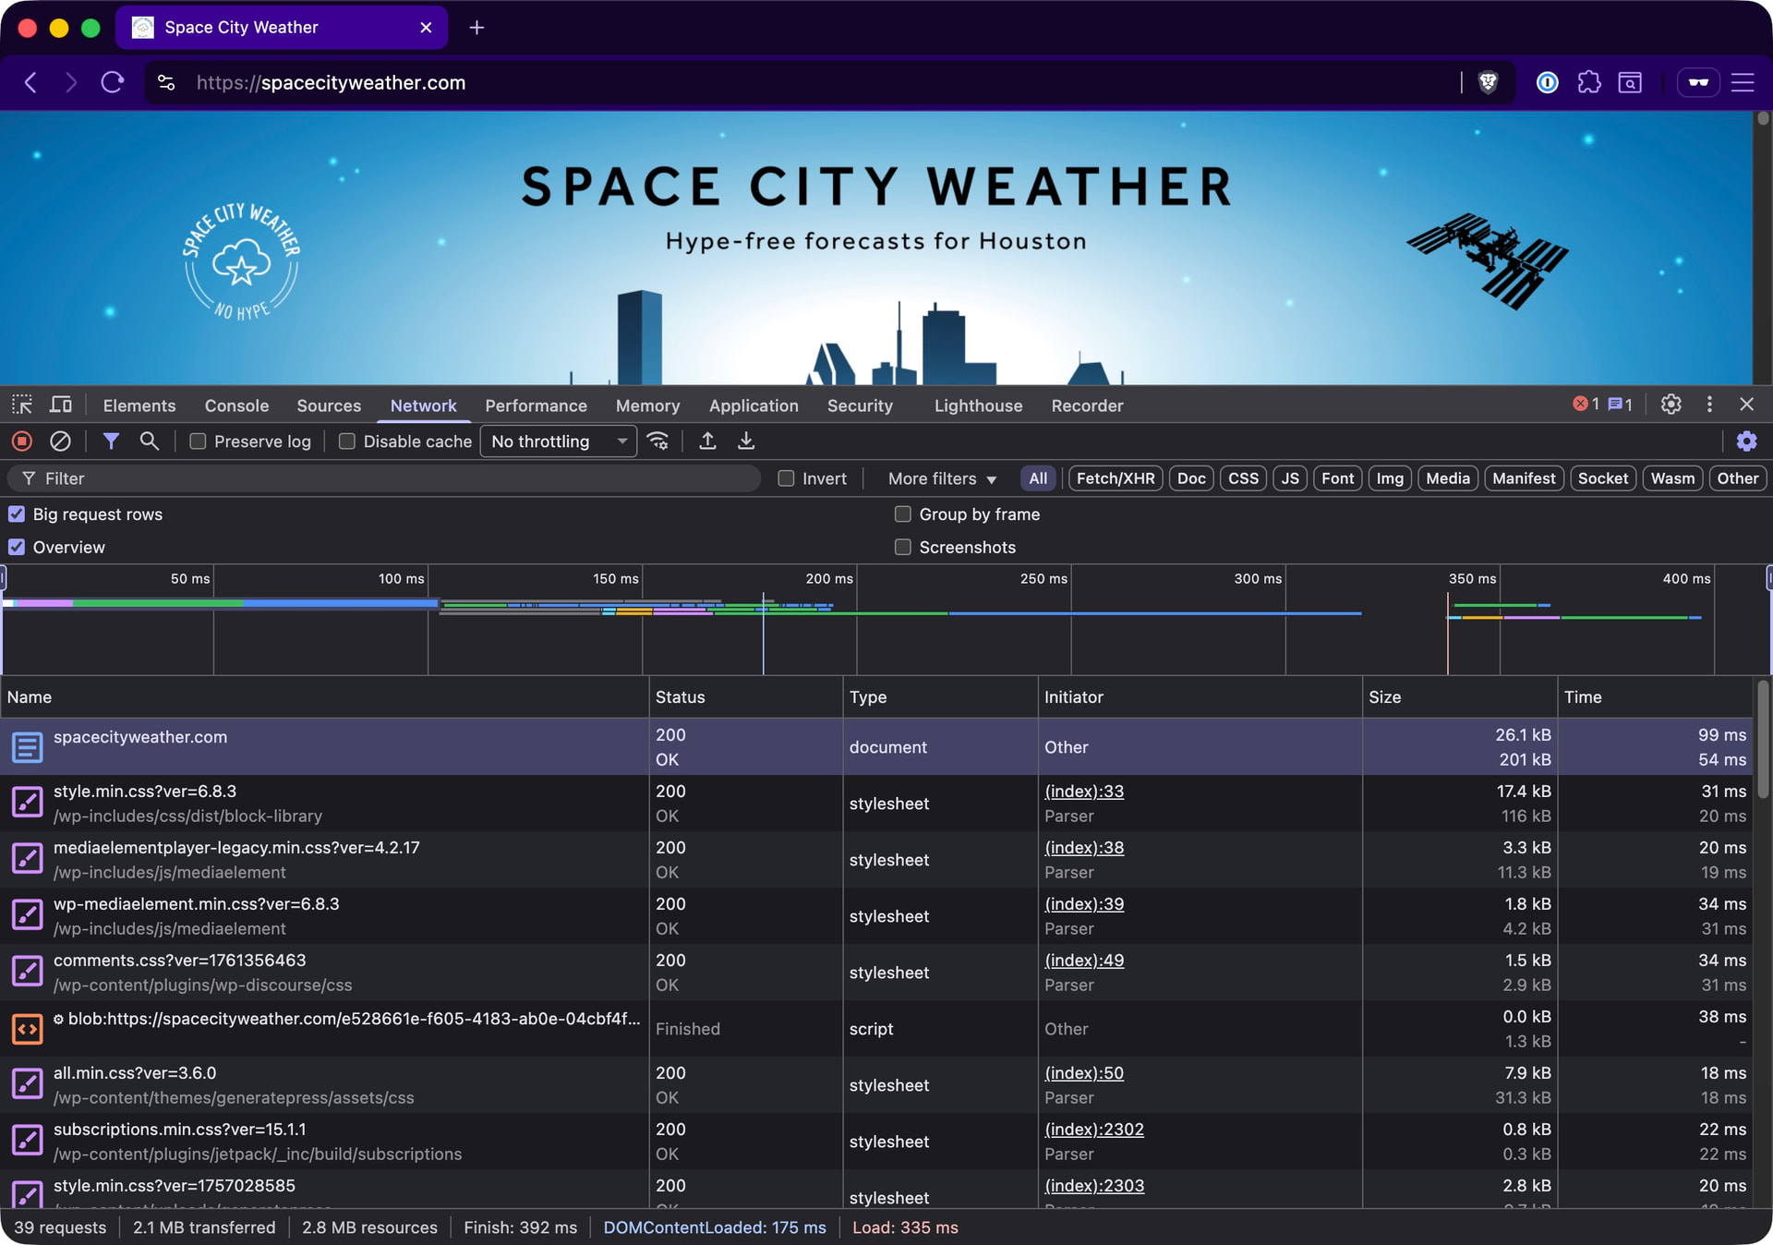1773x1245 pixels.
Task: Toggle device toolbar icon
Action: (61, 405)
